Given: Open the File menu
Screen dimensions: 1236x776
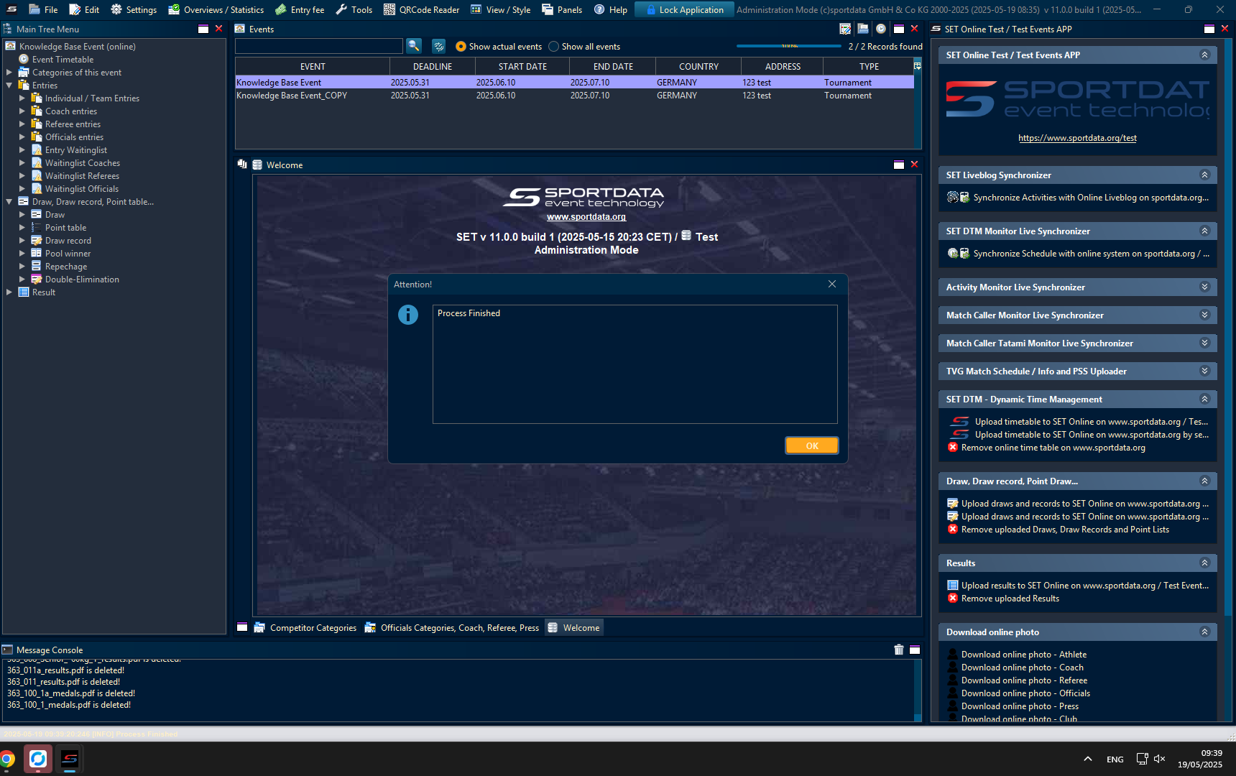Looking at the screenshot, I should point(43,9).
